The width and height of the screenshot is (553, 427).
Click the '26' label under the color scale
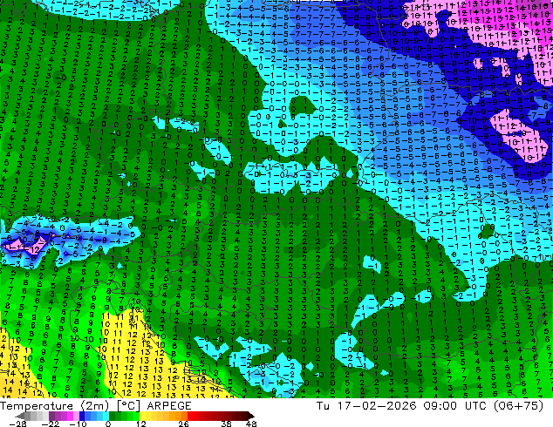pos(183,424)
